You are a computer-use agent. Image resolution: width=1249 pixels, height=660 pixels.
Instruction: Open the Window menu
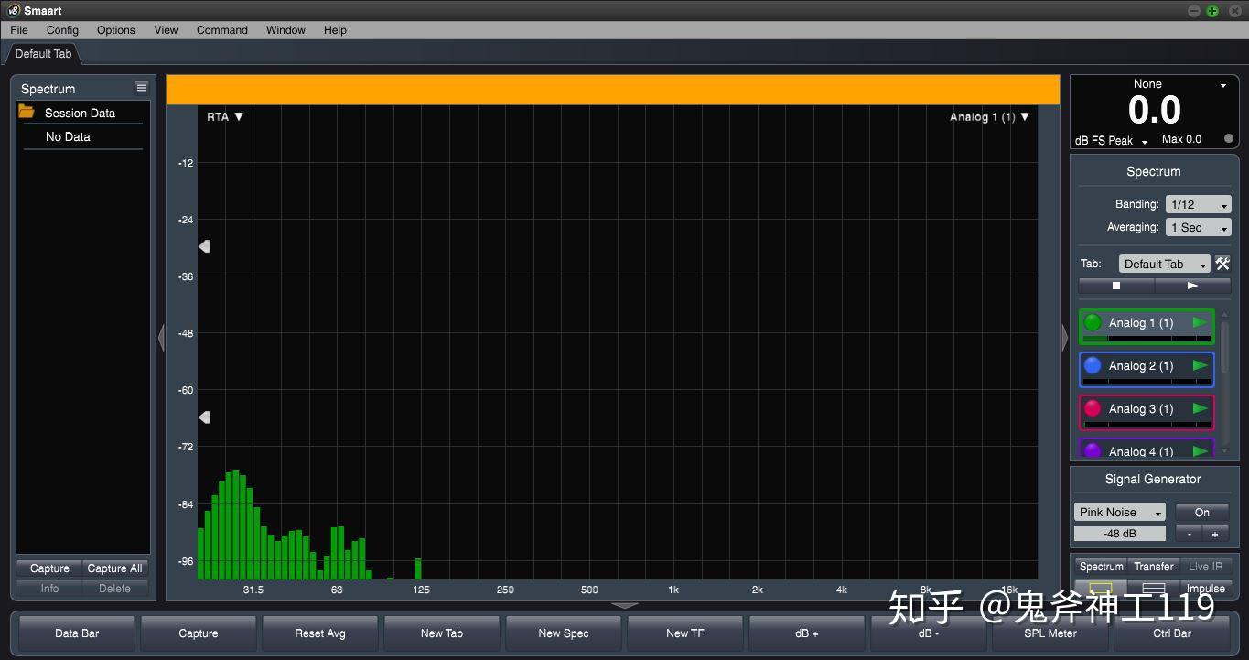click(285, 30)
